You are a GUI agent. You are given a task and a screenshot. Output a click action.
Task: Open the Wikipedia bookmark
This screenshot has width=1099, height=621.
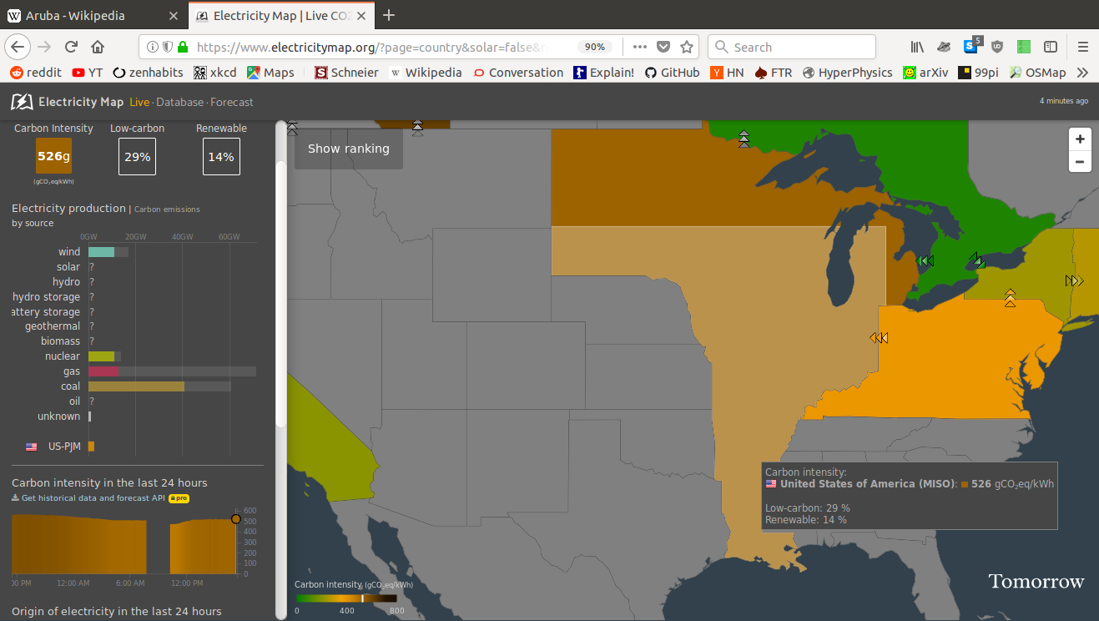[x=426, y=73]
